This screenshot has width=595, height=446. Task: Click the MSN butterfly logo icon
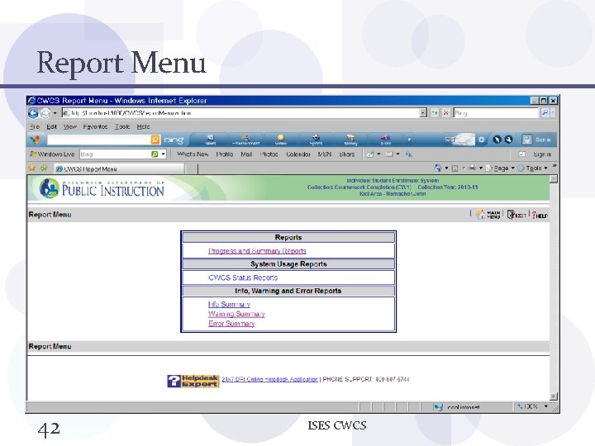(36, 140)
